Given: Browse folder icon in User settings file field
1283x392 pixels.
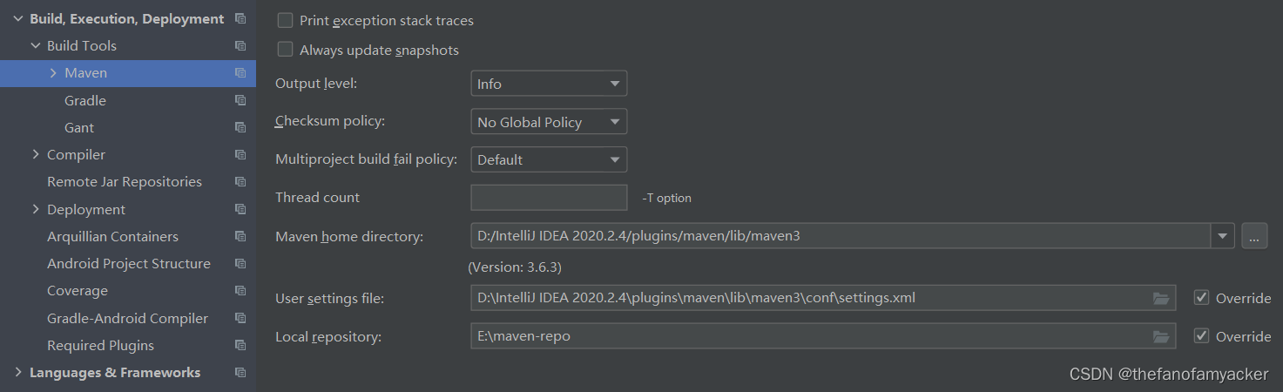Looking at the screenshot, I should pos(1160,298).
